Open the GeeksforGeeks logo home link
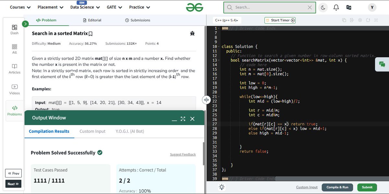This screenshot has width=389, height=194. [x=194, y=7]
